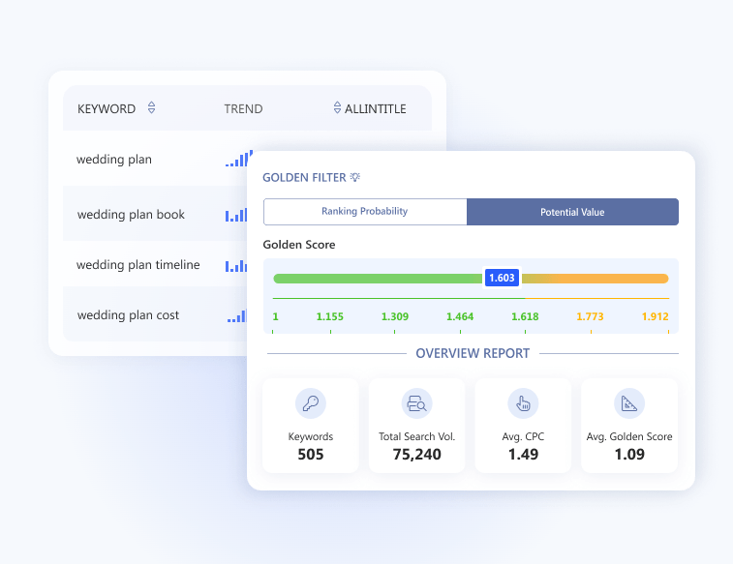This screenshot has width=733, height=564.
Task: Click the Keywords count 505
Action: tap(311, 455)
